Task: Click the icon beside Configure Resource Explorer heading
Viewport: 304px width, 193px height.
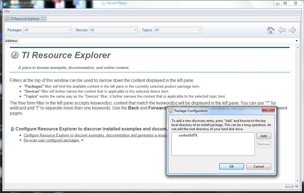Action: tap(12, 129)
